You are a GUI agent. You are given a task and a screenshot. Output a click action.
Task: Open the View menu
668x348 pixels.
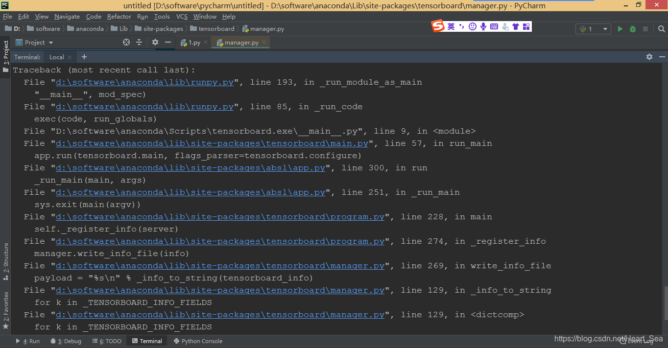42,16
